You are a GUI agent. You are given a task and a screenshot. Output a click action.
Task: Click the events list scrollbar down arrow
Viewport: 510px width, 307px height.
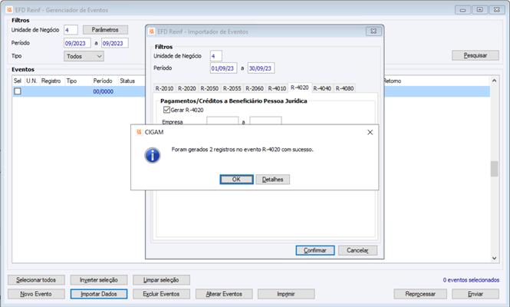coord(495,258)
